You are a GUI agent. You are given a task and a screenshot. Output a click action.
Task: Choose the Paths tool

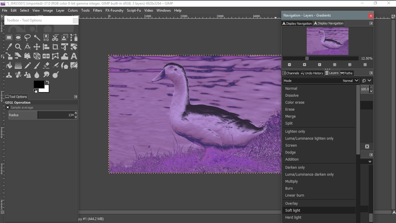click(74, 37)
